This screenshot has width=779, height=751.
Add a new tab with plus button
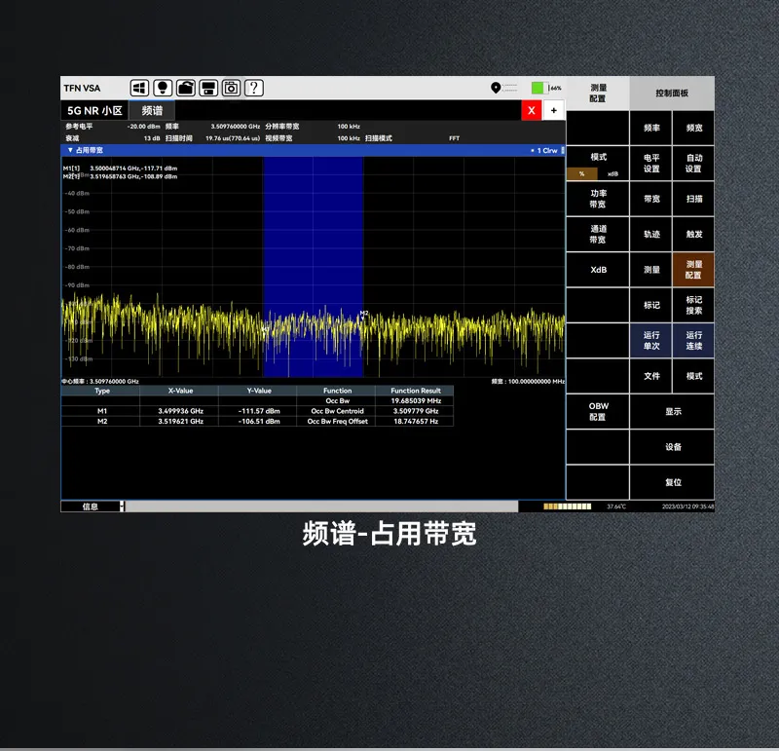coord(554,111)
